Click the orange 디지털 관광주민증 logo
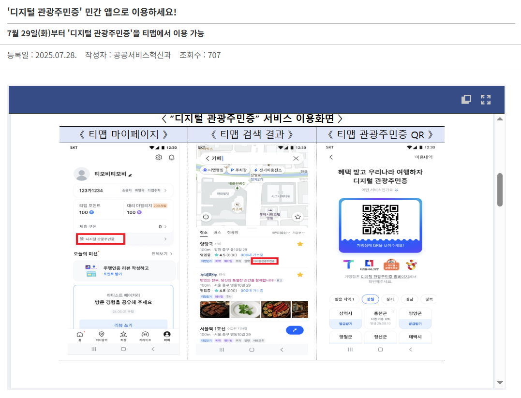The image size is (521, 398). tap(391, 265)
